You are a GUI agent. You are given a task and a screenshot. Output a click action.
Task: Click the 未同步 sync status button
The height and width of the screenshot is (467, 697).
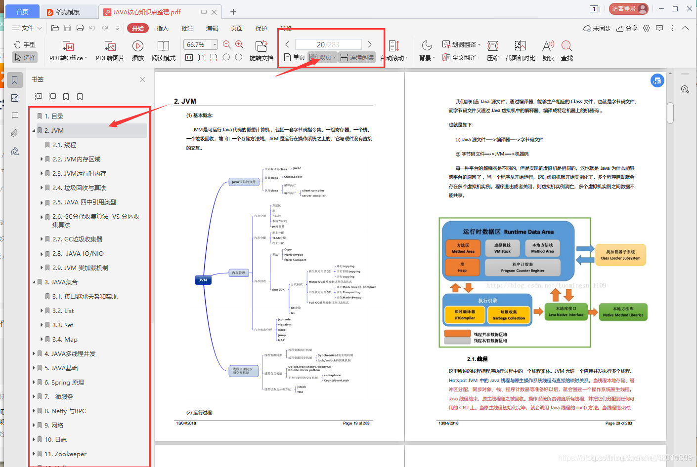point(597,28)
